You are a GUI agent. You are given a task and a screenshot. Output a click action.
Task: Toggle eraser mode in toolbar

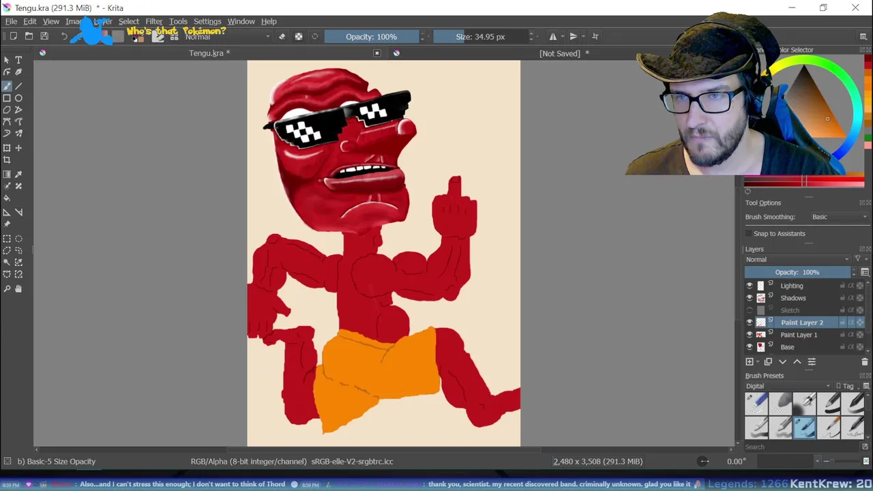(282, 36)
